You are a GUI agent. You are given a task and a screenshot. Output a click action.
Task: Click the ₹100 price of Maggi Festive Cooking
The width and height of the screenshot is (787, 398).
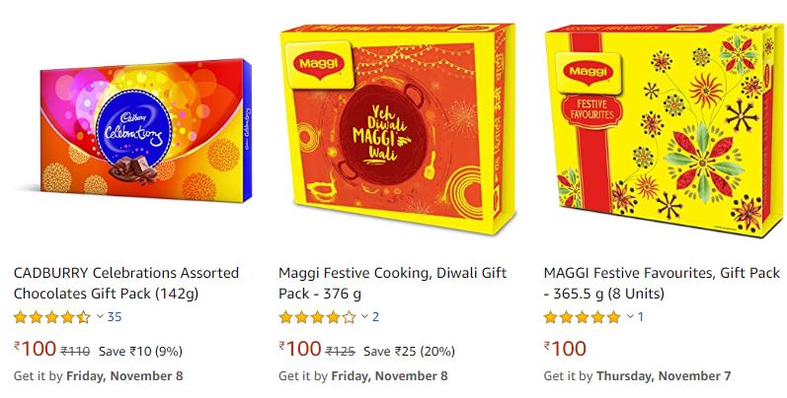point(300,349)
